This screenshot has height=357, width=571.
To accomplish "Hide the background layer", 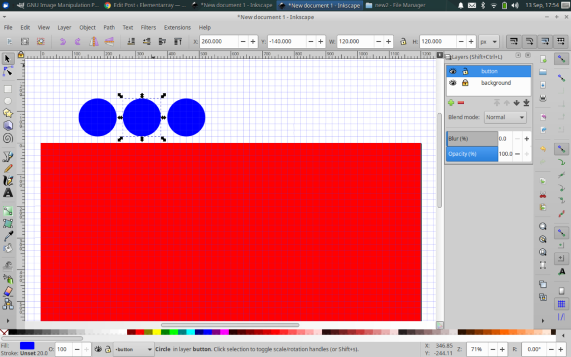I will pyautogui.click(x=453, y=83).
